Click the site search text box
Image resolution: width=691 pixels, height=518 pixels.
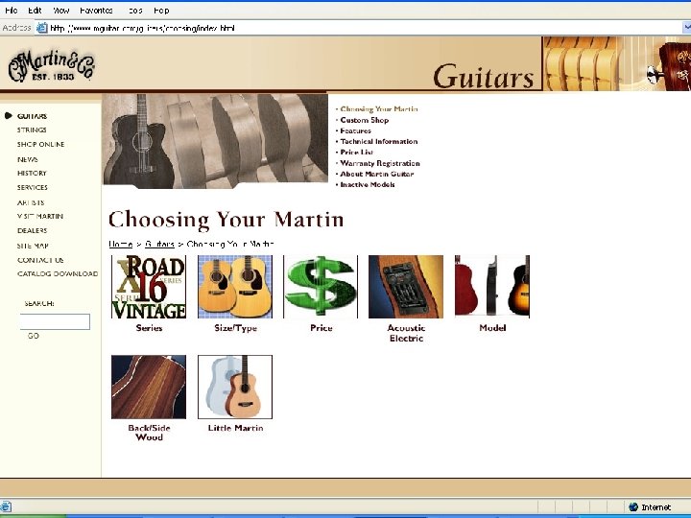click(x=55, y=321)
